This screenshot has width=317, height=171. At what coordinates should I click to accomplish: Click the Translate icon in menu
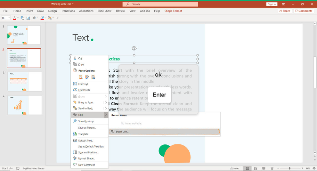click(75, 134)
